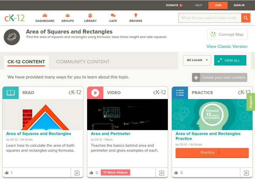Click the search input field

point(209,18)
